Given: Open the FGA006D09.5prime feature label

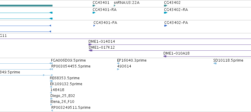Looking at the screenshot, I should pos(68,60).
